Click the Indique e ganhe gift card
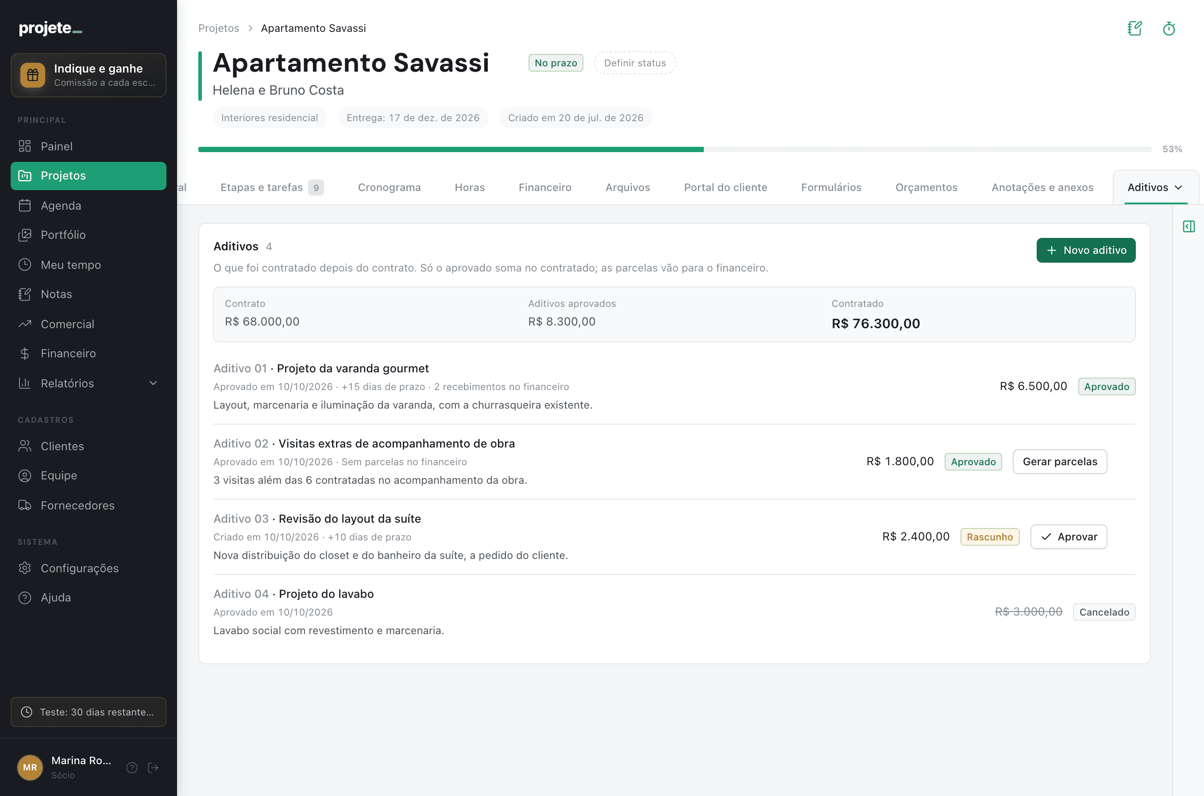Image resolution: width=1204 pixels, height=796 pixels. click(x=89, y=75)
